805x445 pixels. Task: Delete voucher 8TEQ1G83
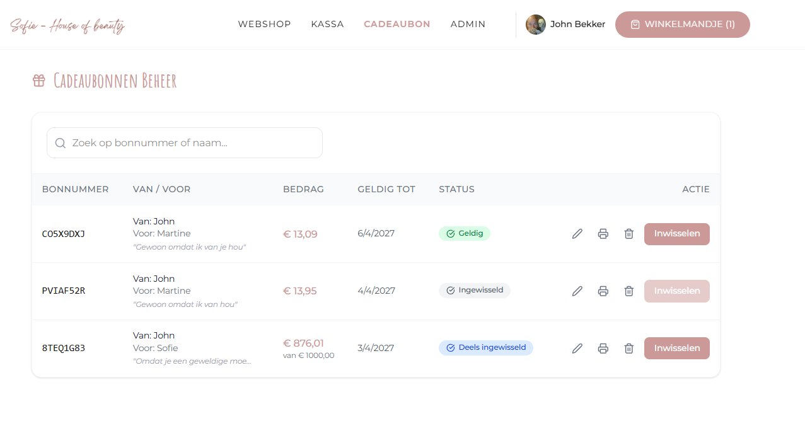pyautogui.click(x=628, y=349)
